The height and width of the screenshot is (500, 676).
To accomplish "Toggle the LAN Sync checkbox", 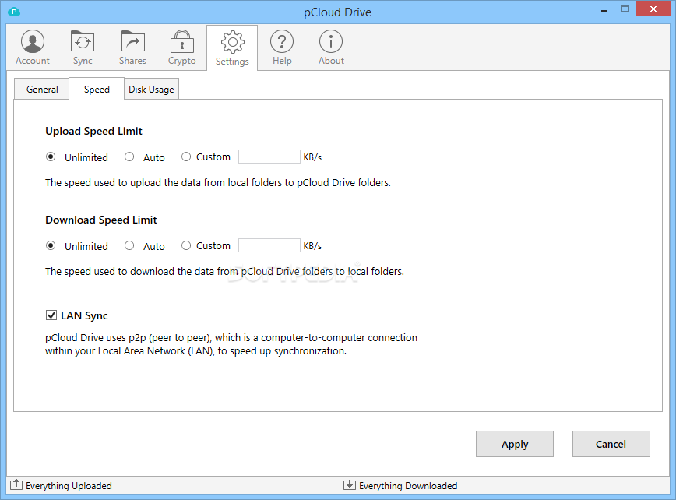I will pyautogui.click(x=51, y=315).
